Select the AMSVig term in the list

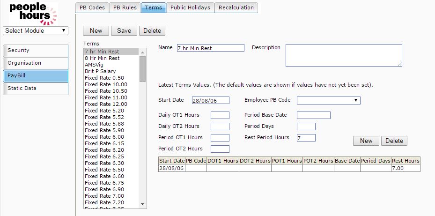point(94,65)
